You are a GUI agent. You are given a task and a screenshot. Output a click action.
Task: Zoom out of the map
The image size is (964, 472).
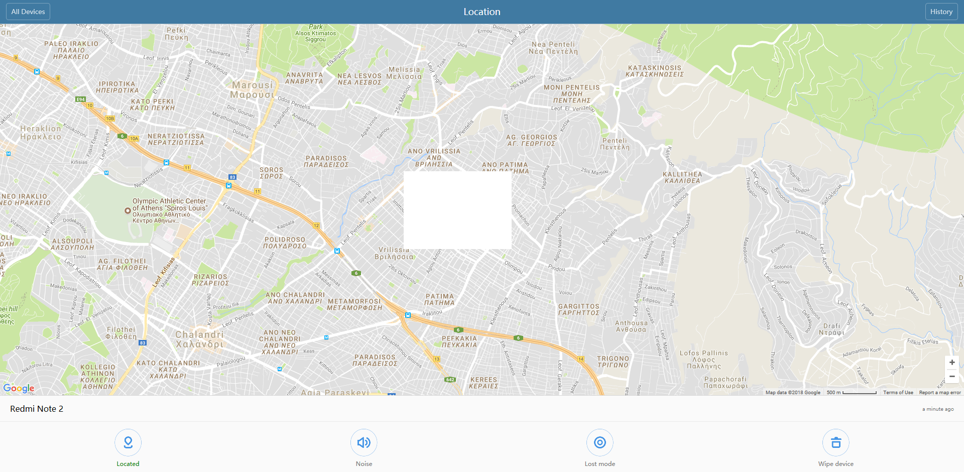click(952, 377)
